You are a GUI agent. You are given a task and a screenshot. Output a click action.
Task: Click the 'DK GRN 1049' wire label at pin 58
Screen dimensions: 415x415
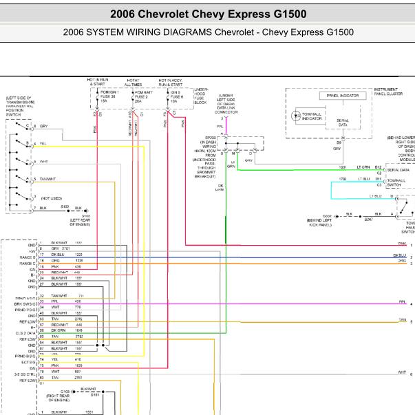[67, 330]
